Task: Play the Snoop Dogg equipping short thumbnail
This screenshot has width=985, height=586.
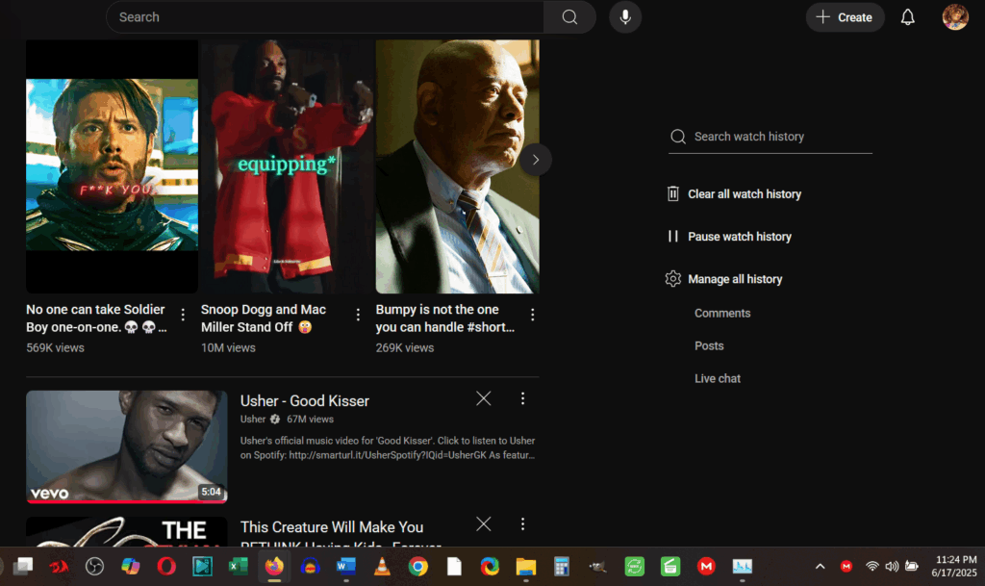Action: pyautogui.click(x=287, y=166)
